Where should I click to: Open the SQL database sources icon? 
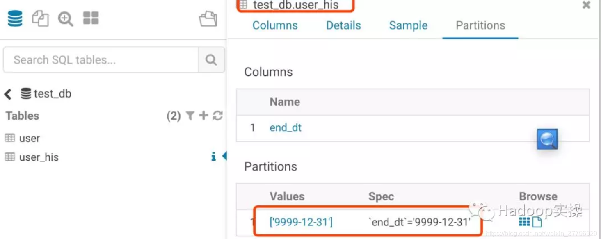15,18
